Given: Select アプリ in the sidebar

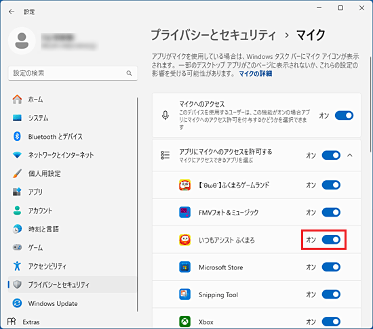Looking at the screenshot, I should click(x=73, y=192).
